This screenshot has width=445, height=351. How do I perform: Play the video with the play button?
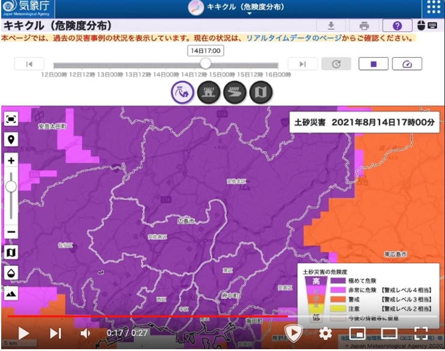pos(23,333)
